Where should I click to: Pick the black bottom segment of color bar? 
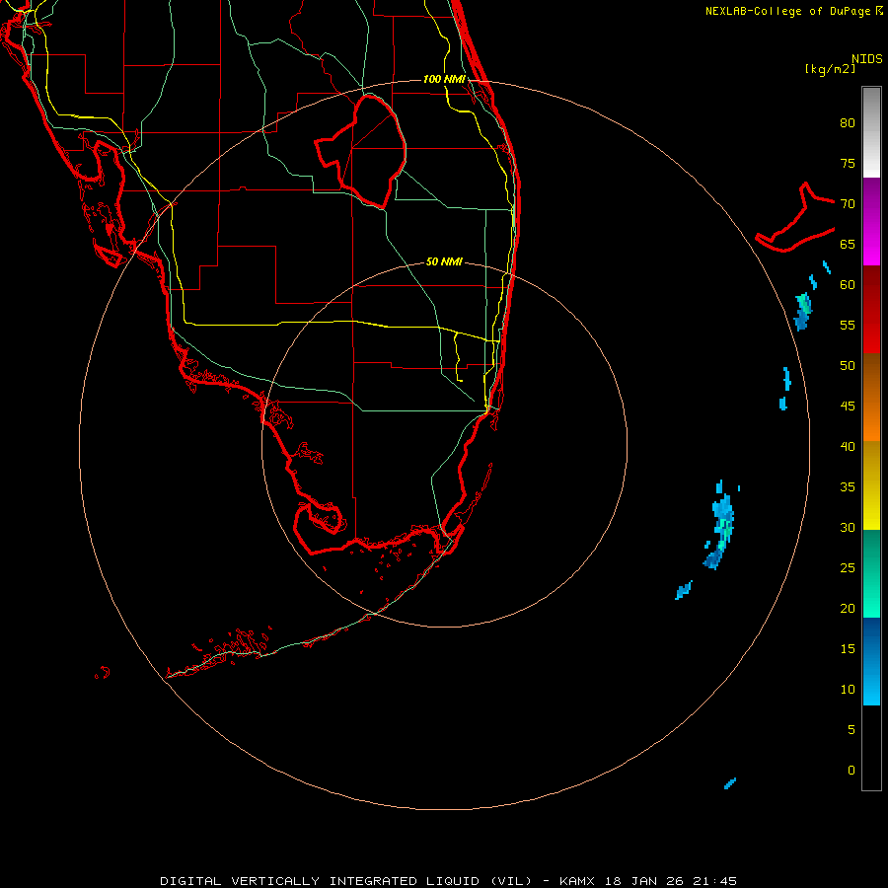point(871,747)
